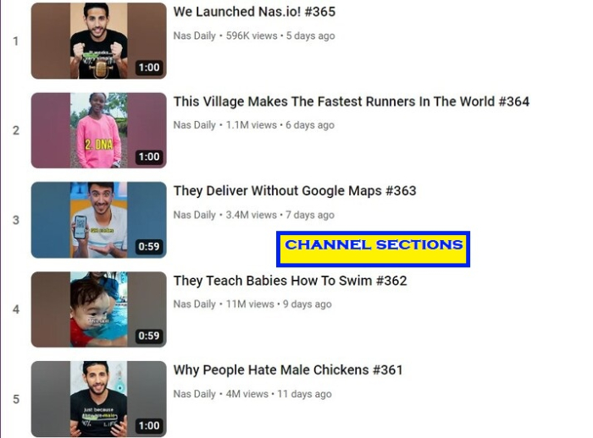Open the Nas Daily channel link under video #364

(194, 125)
